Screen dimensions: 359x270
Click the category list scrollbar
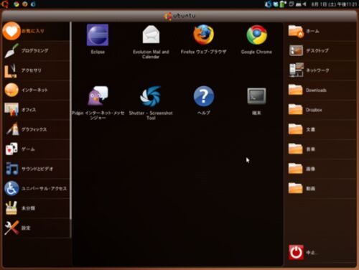point(70,121)
